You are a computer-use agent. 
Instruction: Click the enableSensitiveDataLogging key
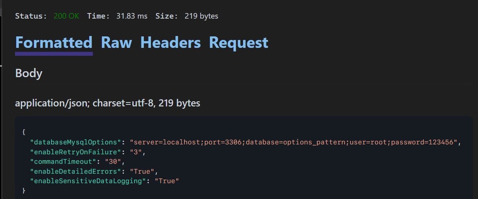click(x=87, y=181)
